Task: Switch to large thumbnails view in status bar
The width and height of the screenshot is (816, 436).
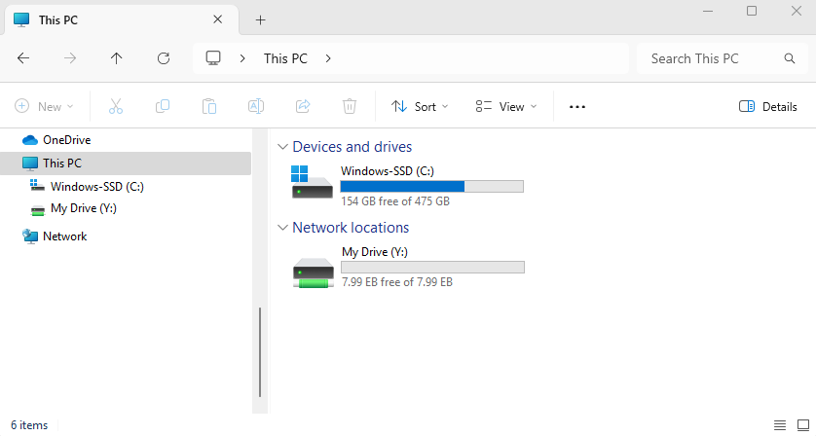Action: (803, 425)
